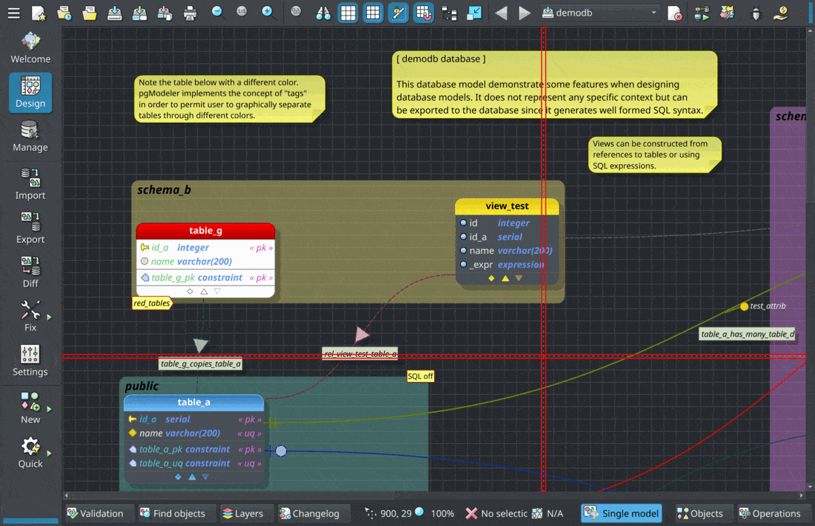The width and height of the screenshot is (815, 526).
Task: Collapse table_g attributes via up triangle
Action: [x=204, y=291]
